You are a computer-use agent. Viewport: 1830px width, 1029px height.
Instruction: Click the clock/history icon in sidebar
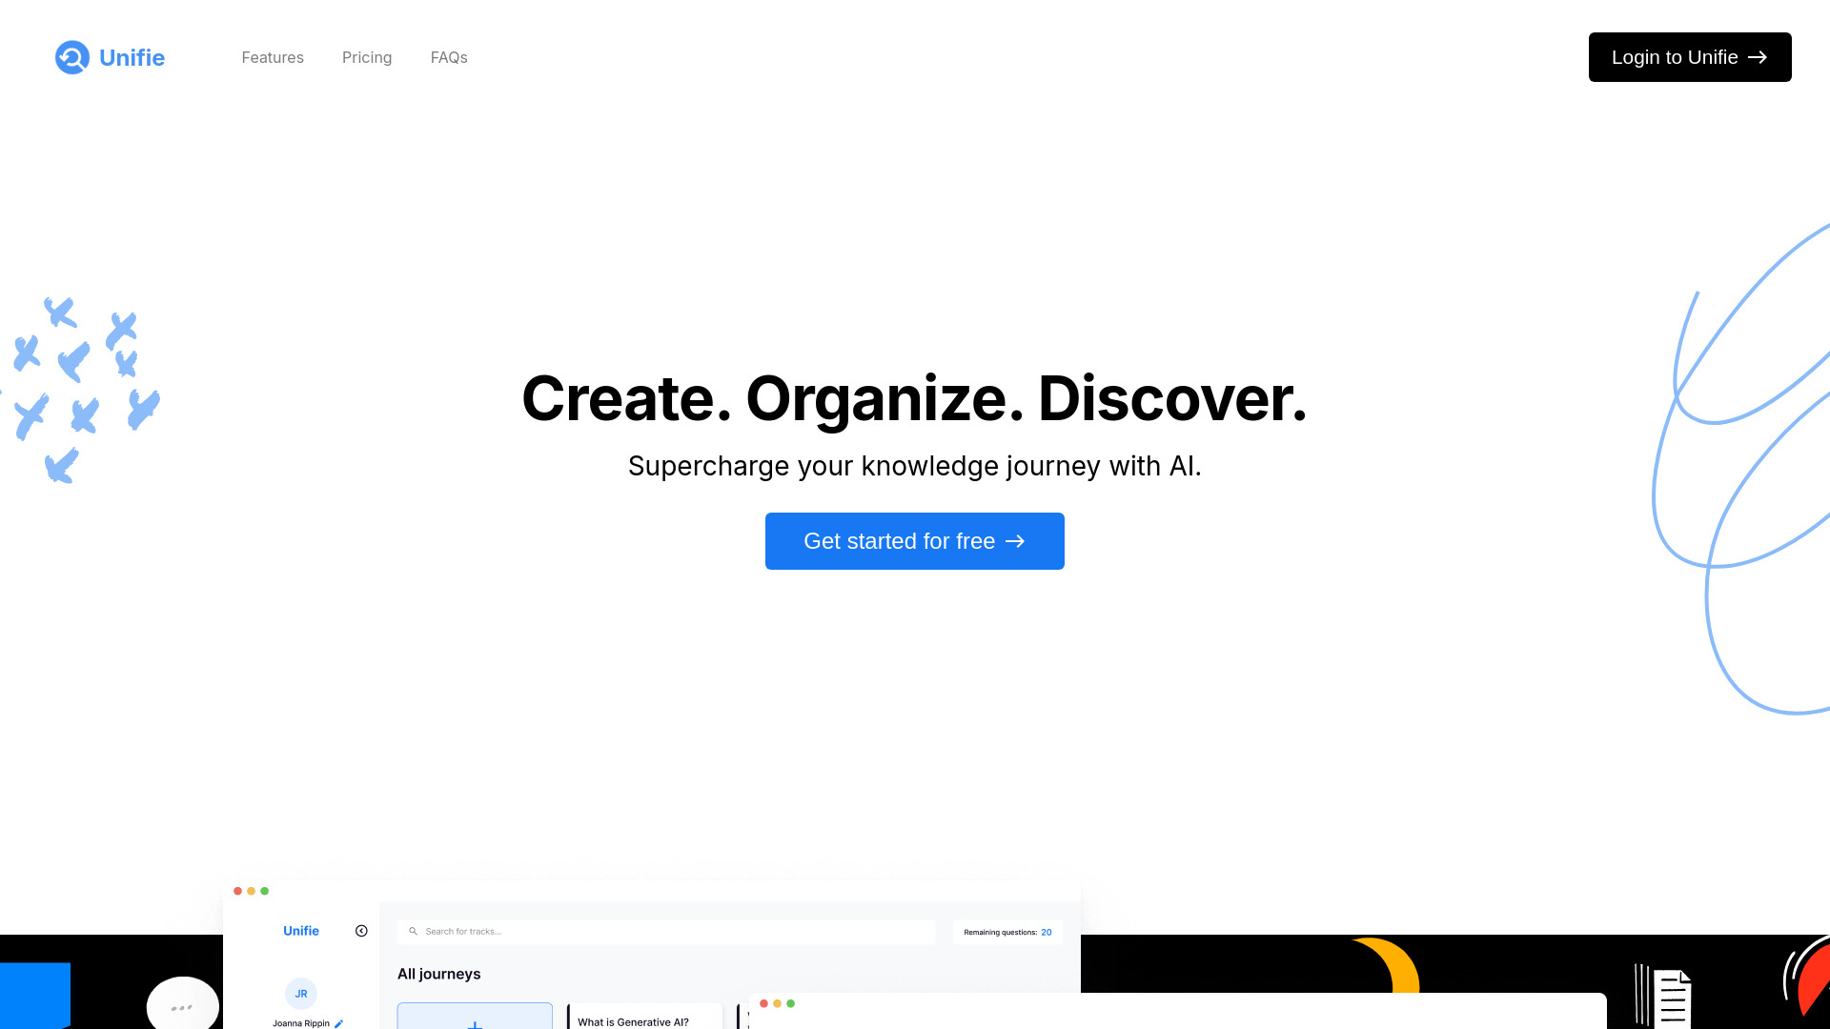click(362, 931)
